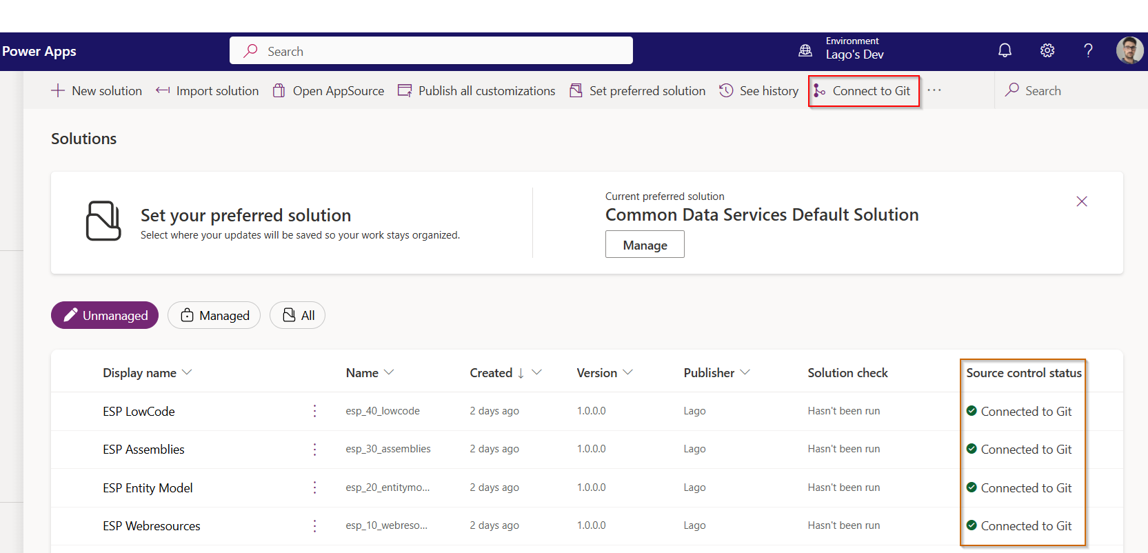Click the Environment Lago's Dev selector
This screenshot has height=553, width=1148.
[x=855, y=48]
